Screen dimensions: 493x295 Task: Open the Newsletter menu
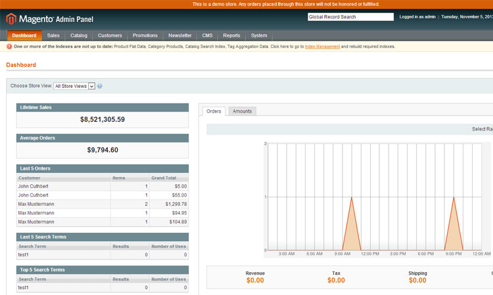click(x=180, y=35)
